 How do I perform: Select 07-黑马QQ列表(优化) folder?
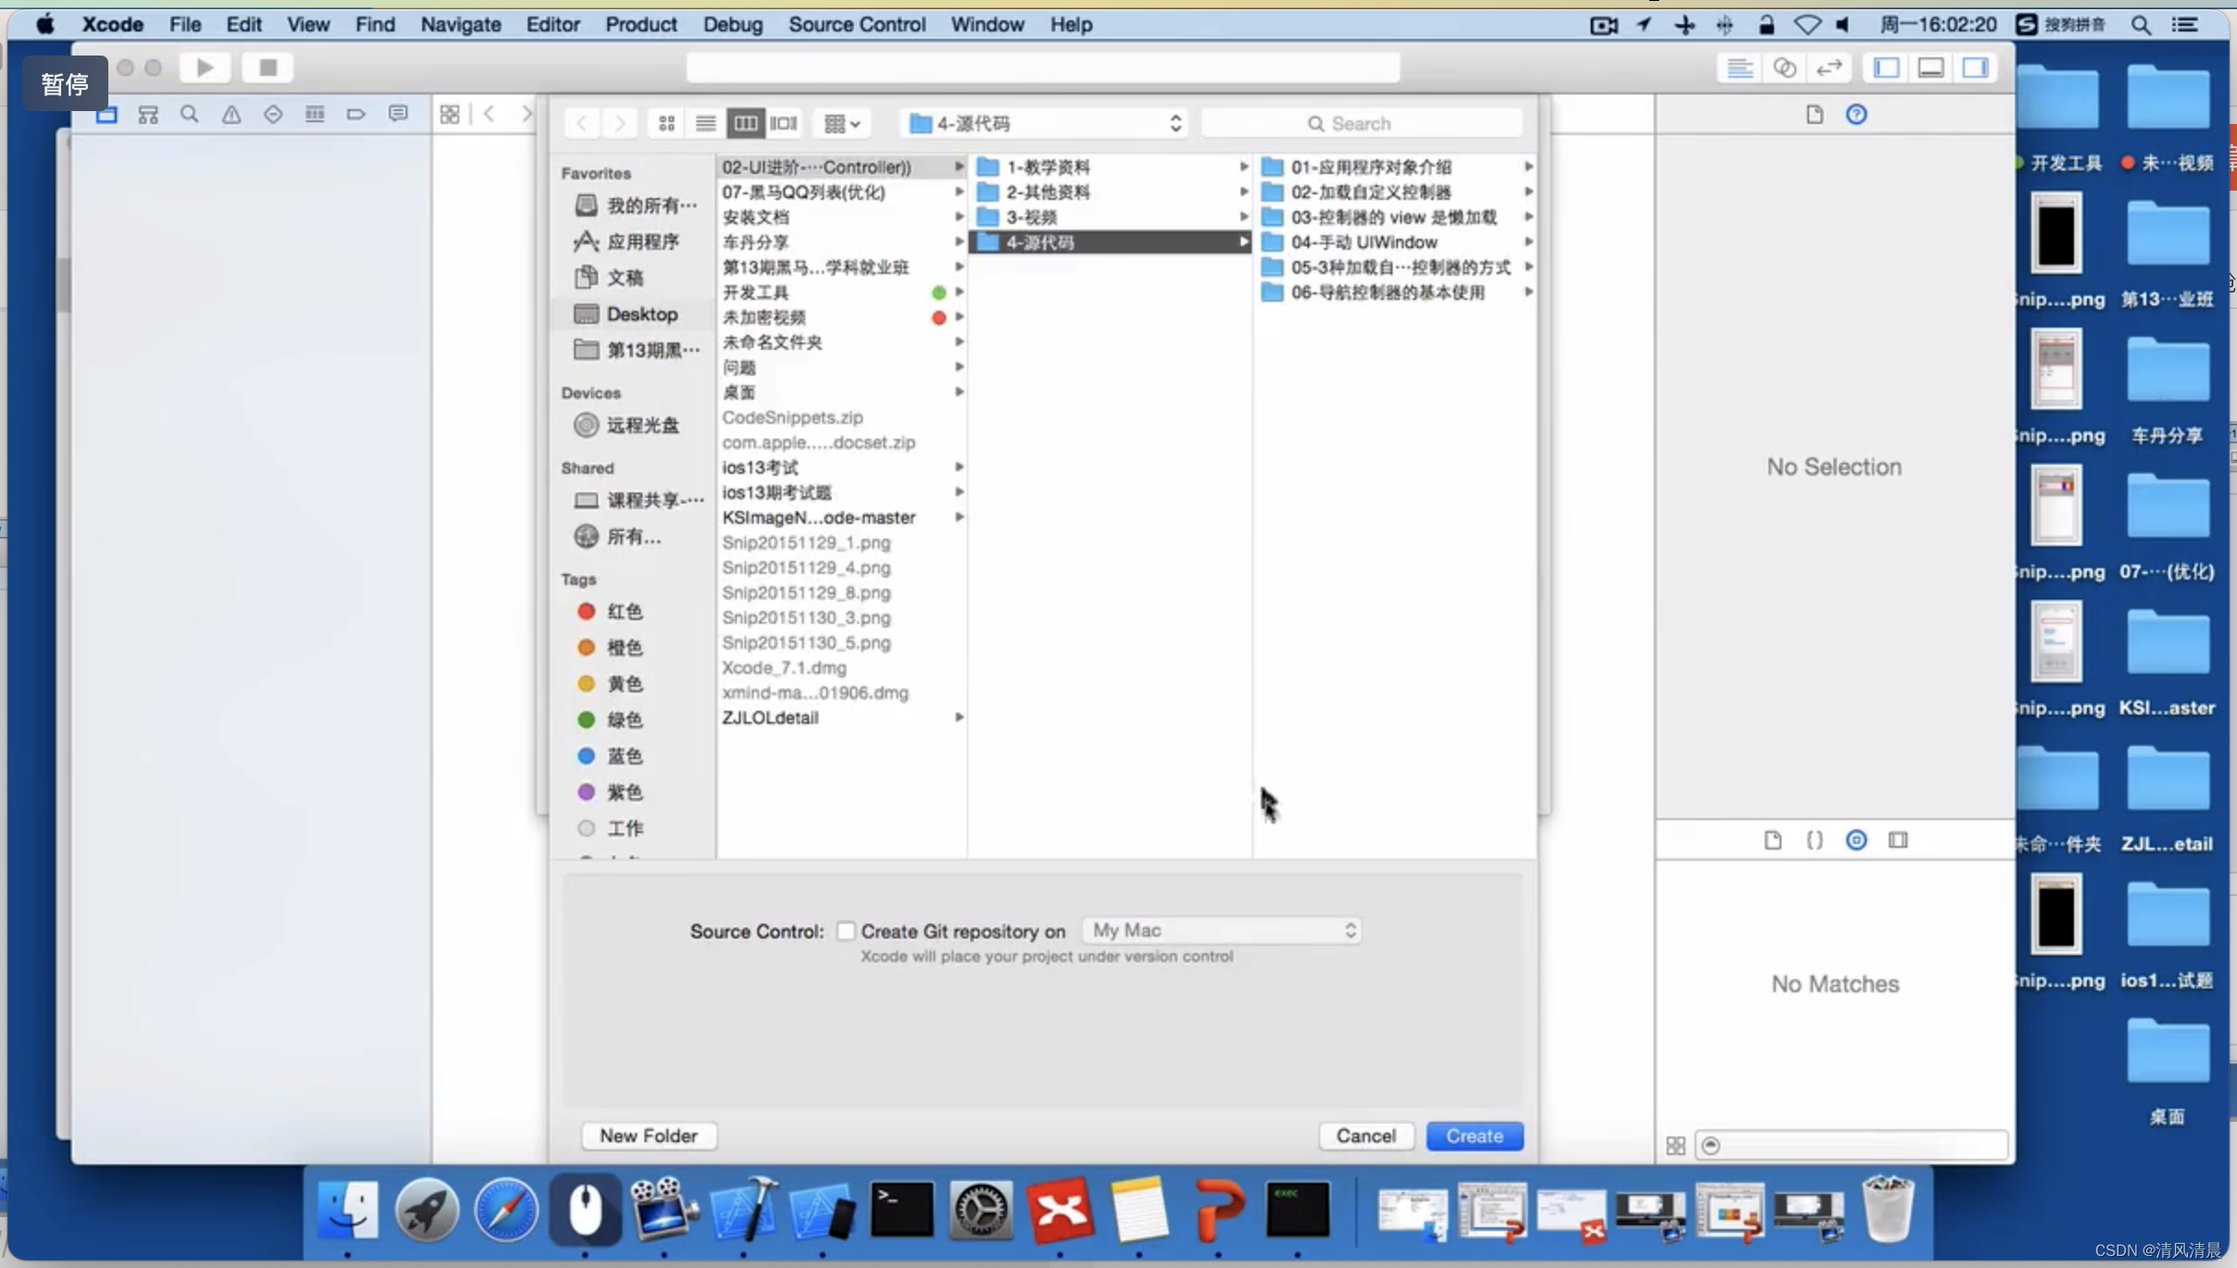click(x=842, y=192)
